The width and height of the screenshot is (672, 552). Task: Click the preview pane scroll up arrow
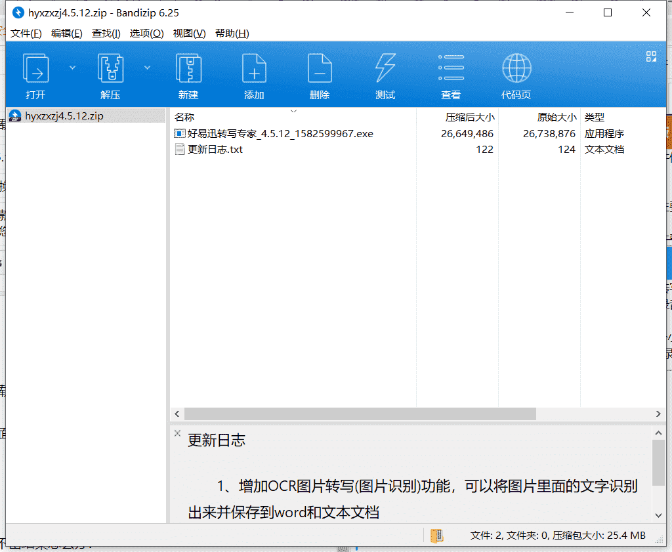pyautogui.click(x=659, y=433)
